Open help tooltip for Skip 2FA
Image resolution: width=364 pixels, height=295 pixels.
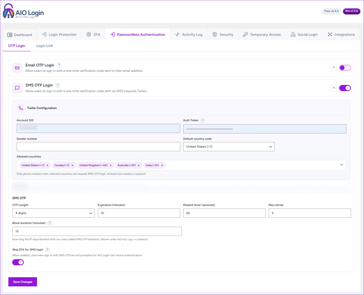tap(47, 250)
